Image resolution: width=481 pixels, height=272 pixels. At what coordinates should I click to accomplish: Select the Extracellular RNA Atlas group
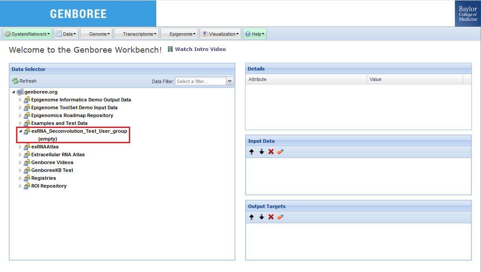click(58, 154)
